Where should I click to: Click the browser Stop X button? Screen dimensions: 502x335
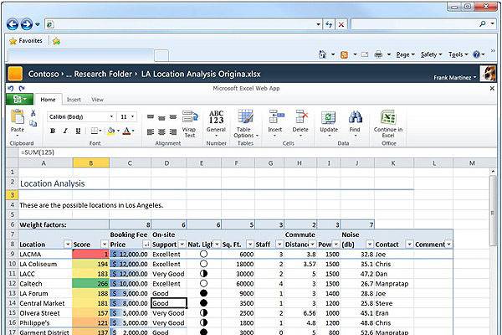click(341, 24)
